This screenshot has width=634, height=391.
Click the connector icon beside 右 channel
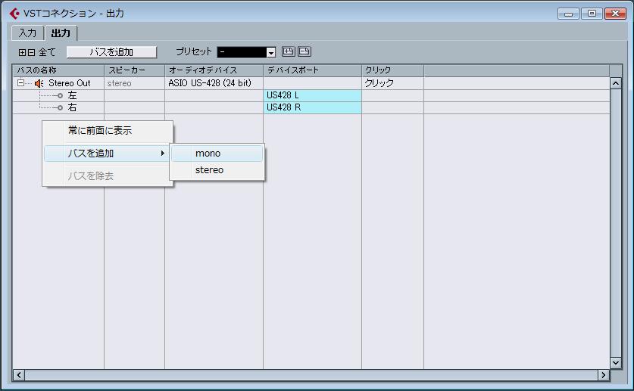[60, 107]
